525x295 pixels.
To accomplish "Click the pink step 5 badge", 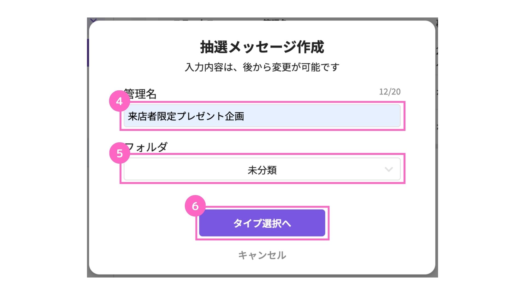I will (x=119, y=153).
